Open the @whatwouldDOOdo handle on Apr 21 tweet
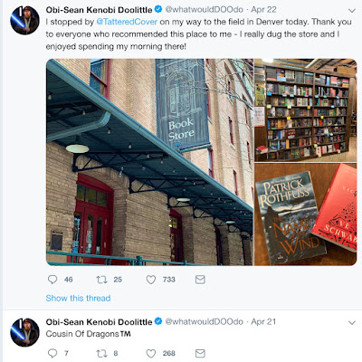 (x=205, y=322)
